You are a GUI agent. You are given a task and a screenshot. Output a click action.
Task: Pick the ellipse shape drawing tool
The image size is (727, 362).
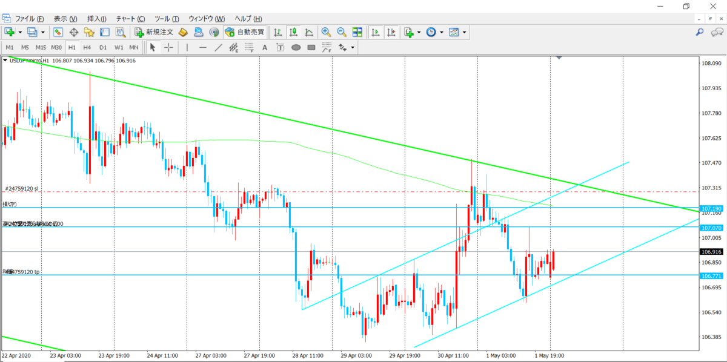click(296, 47)
